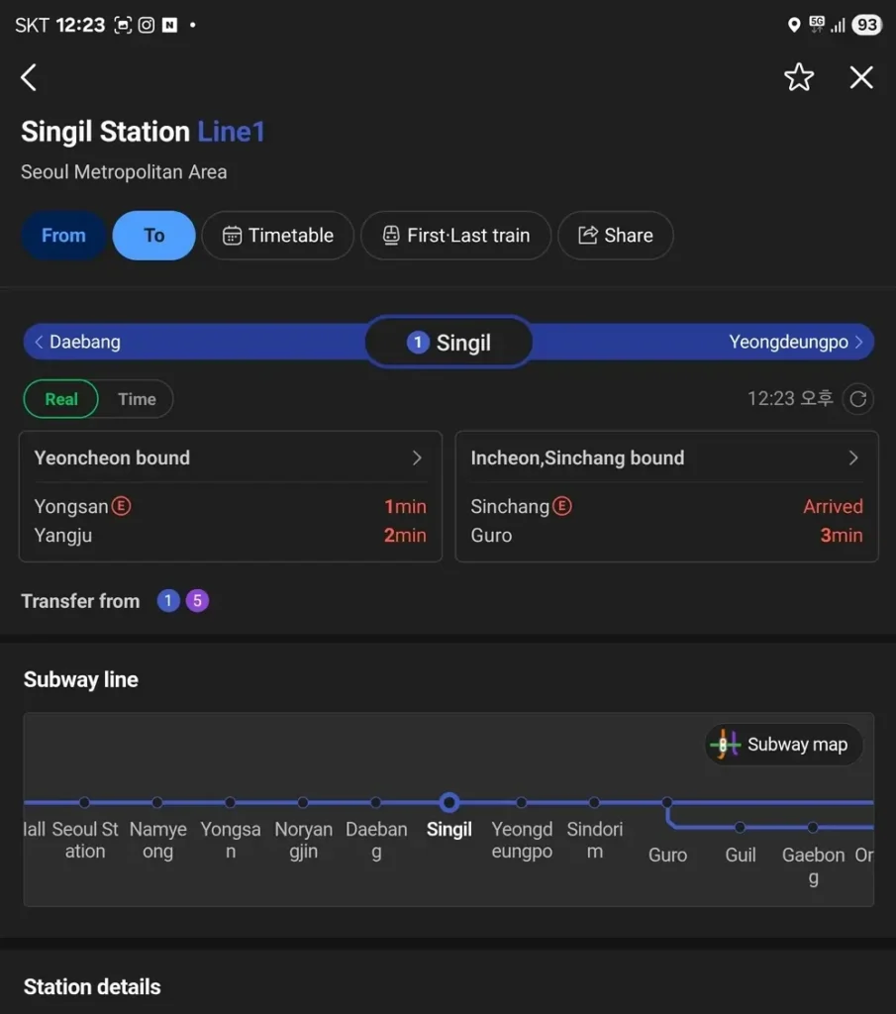This screenshot has height=1014, width=896.
Task: Tap the Instagram notification icon
Action: tap(147, 25)
